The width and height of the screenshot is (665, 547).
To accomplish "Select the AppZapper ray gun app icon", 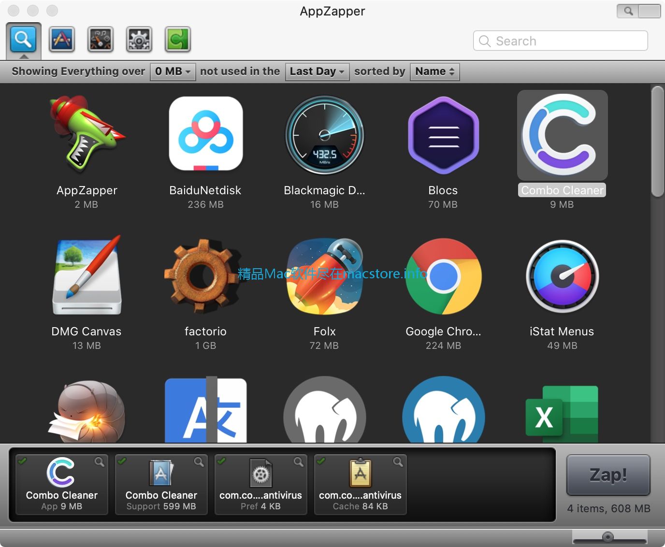I will pyautogui.click(x=87, y=134).
